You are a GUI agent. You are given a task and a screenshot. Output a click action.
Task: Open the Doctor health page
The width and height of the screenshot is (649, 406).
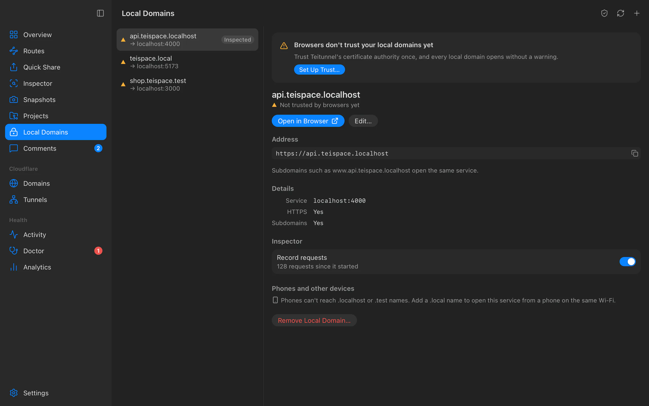click(56, 251)
